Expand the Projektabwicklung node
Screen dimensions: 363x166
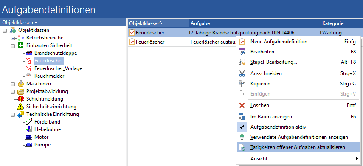pos(13,91)
